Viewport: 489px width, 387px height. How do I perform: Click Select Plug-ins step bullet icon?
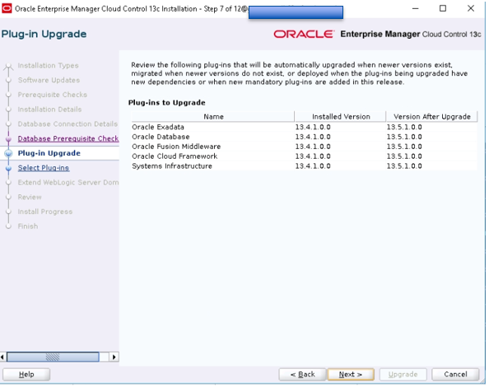pos(9,168)
